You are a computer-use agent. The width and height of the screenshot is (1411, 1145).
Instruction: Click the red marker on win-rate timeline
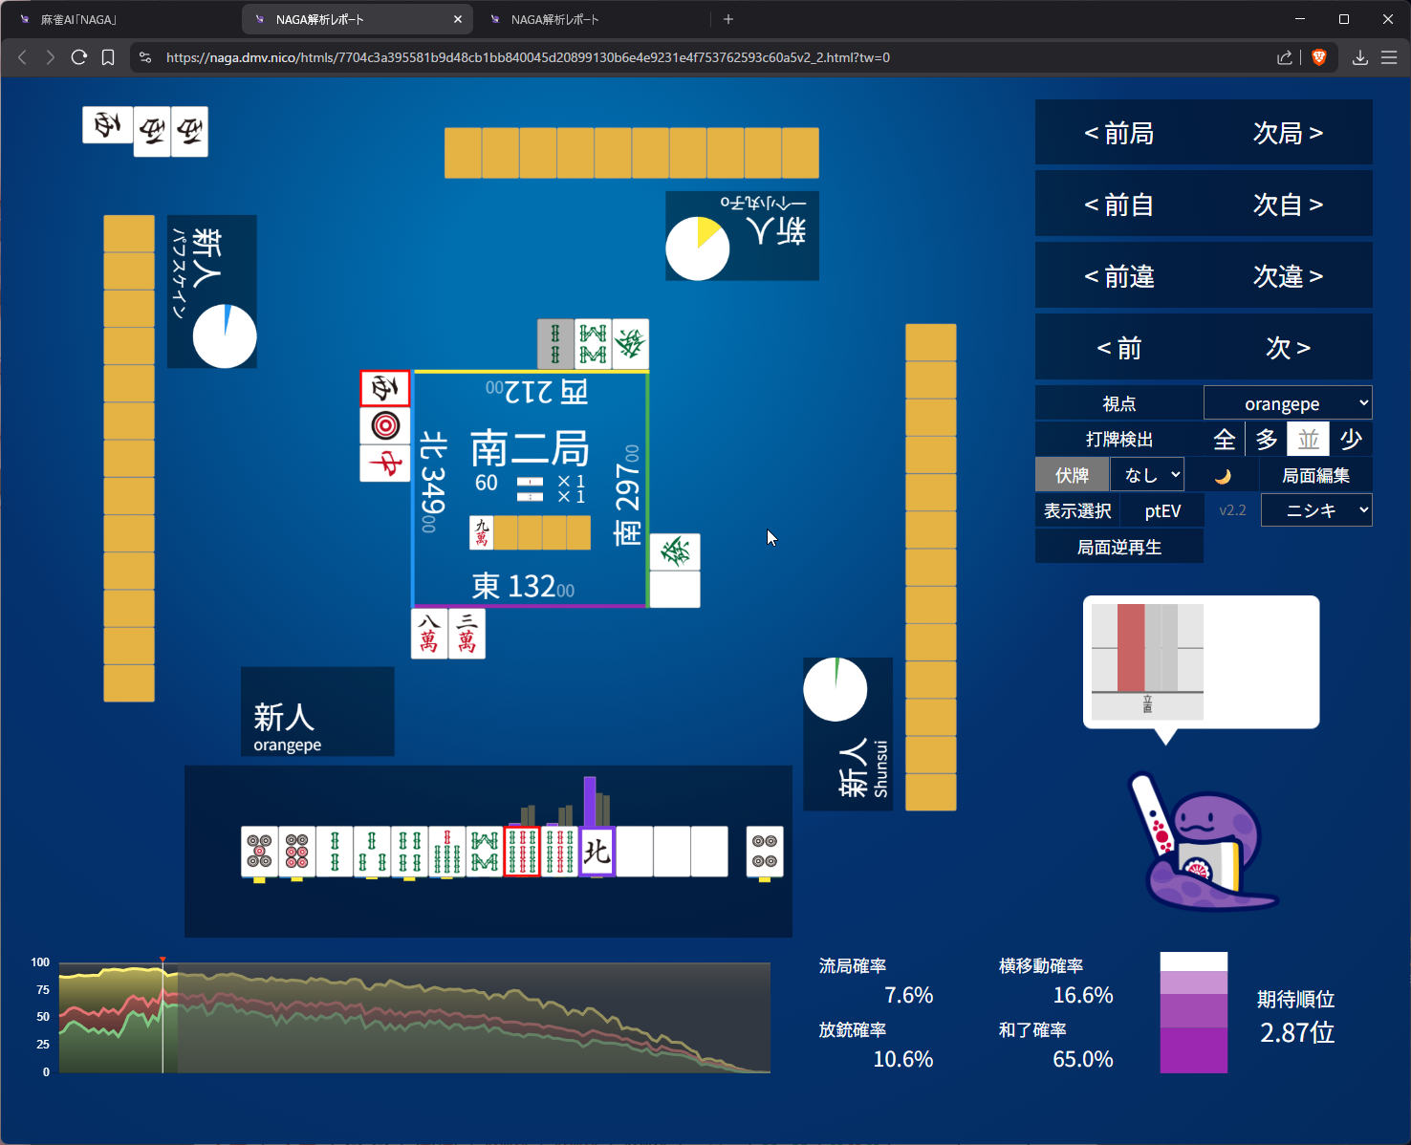pos(163,960)
